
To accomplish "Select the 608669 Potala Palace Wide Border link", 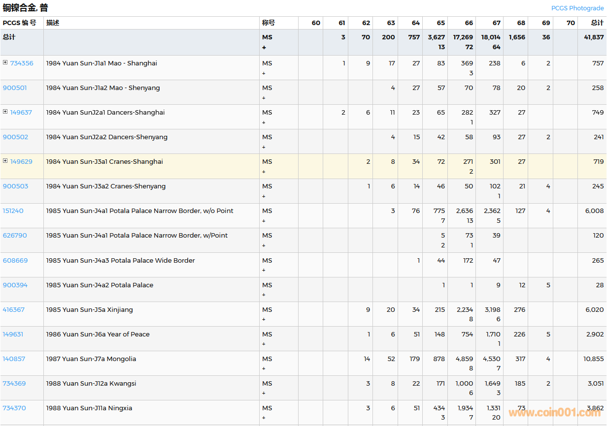I will point(15,261).
